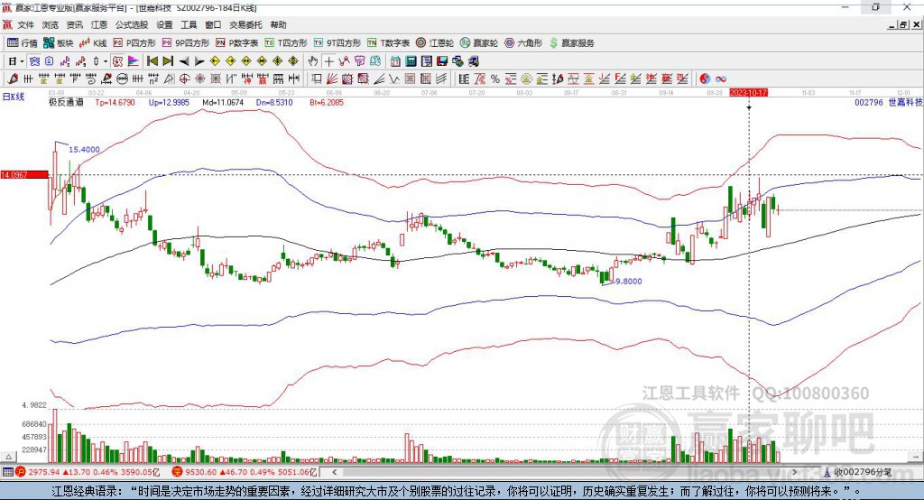Click the Shanghai index 2975.94 status entry

(88, 472)
